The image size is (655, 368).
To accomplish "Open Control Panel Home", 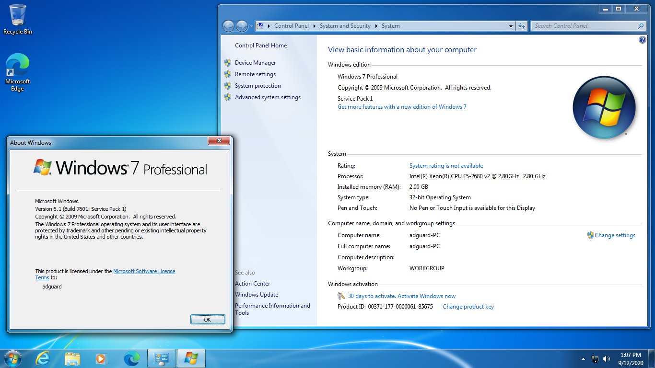I will pyautogui.click(x=261, y=46).
